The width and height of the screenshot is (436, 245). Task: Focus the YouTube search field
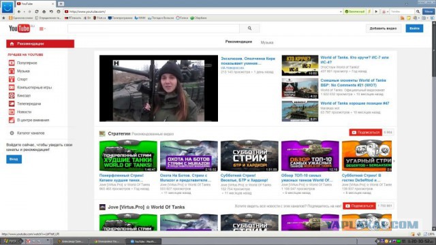(x=153, y=29)
